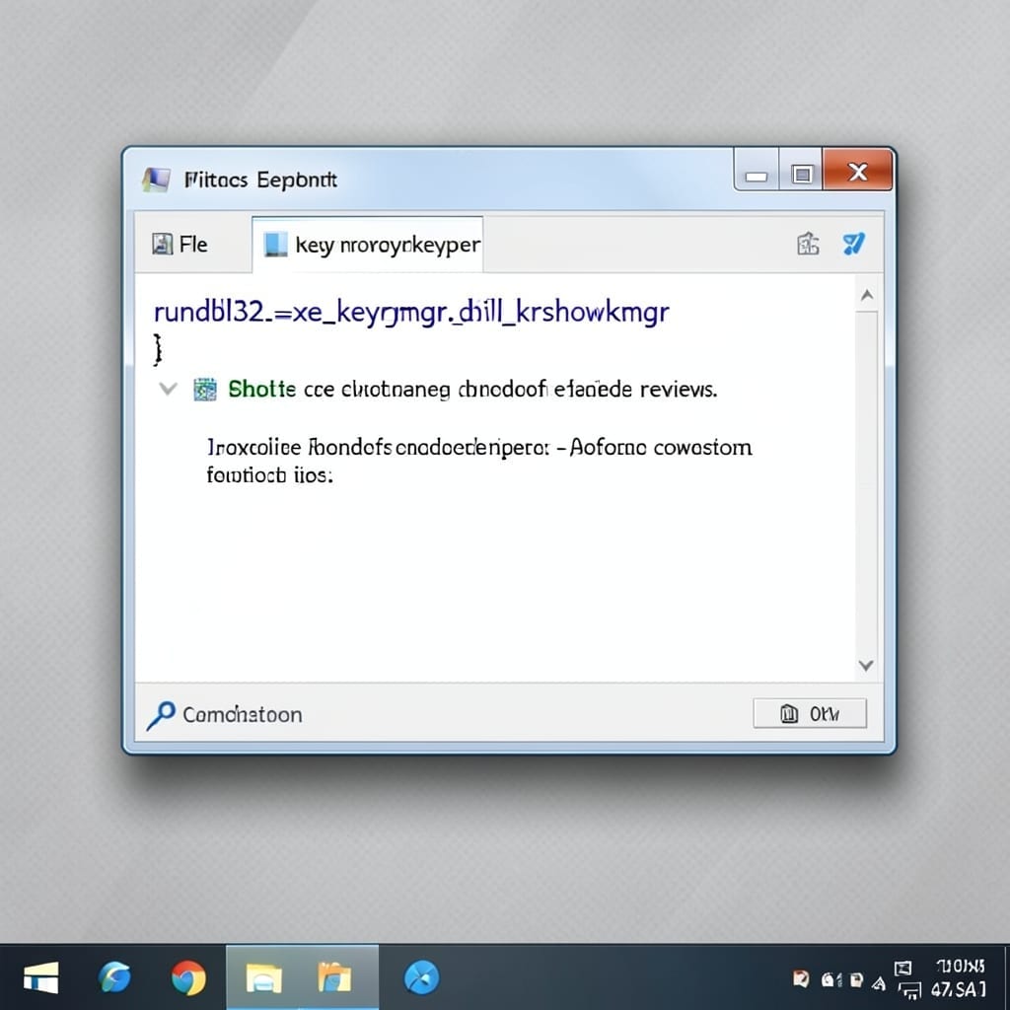Select the 'Iroxcolice' paragraph text

(479, 461)
